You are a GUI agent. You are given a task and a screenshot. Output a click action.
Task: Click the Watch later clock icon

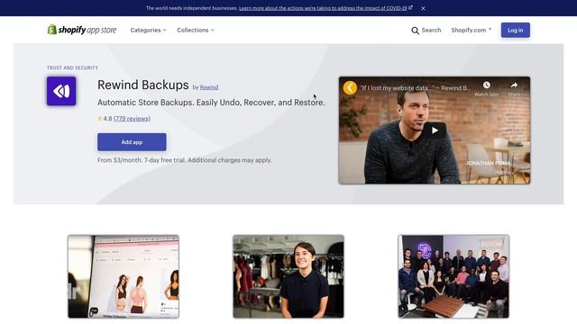tap(487, 85)
